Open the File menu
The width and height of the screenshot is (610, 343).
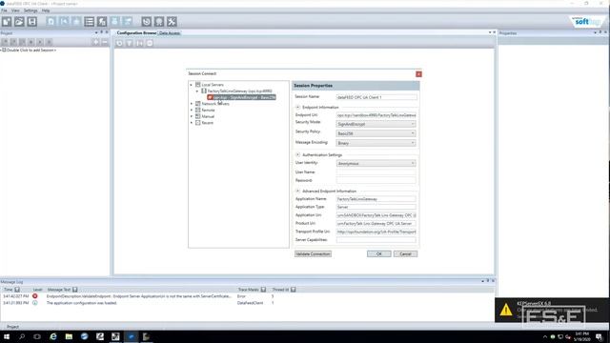pyautogui.click(x=4, y=10)
